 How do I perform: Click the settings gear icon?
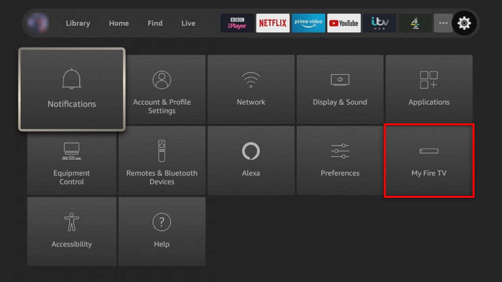click(464, 23)
